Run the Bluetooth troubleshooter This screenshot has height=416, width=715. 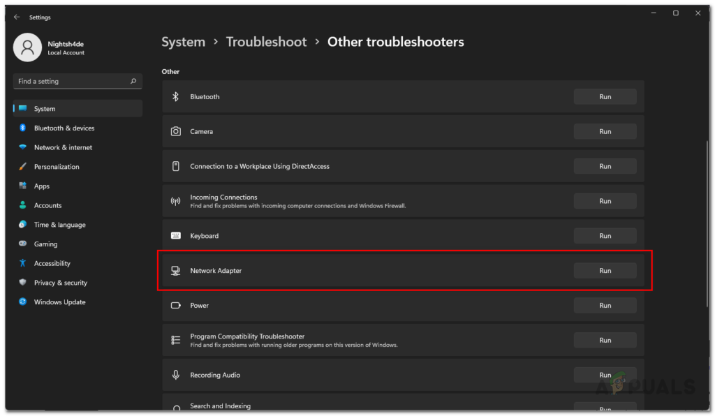(605, 97)
